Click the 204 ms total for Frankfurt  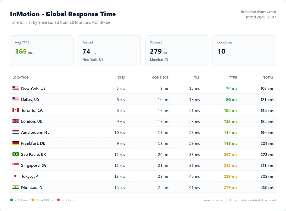(x=267, y=144)
